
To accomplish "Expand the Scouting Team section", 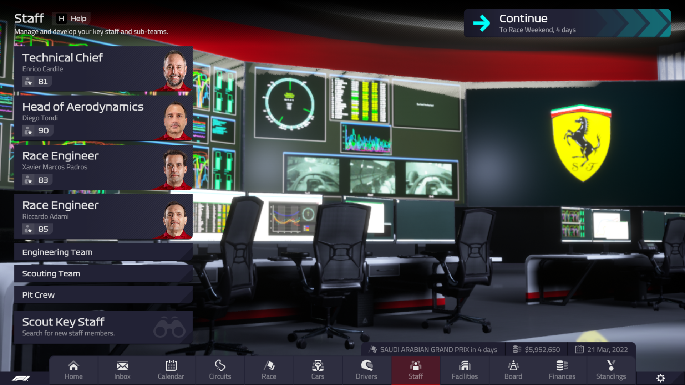I will tap(103, 273).
